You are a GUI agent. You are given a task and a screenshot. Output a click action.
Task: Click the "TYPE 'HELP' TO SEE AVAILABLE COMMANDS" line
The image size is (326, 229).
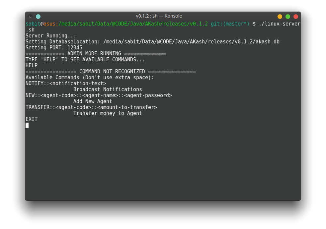85,60
